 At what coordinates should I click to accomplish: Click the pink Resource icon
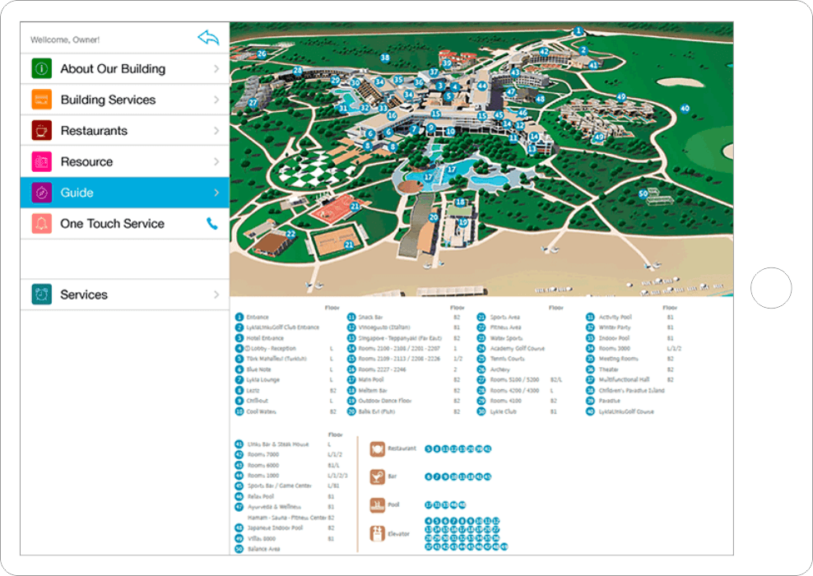42,162
